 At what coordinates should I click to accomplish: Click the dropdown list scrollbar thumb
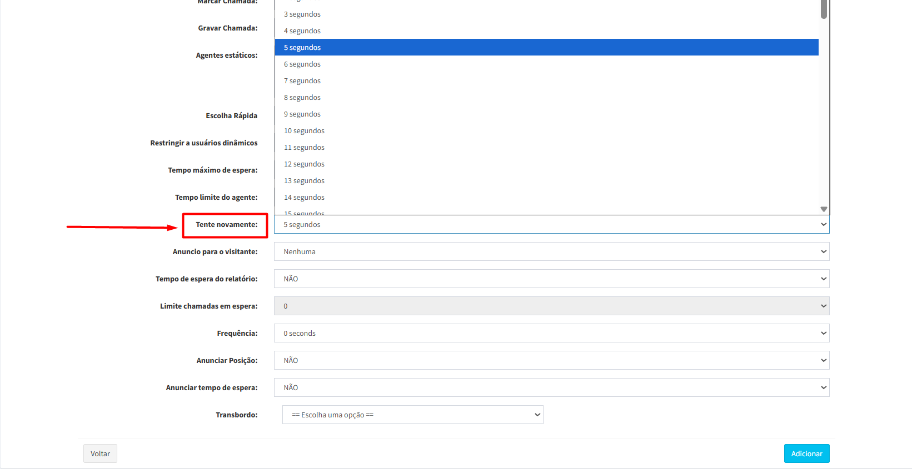coord(824,9)
